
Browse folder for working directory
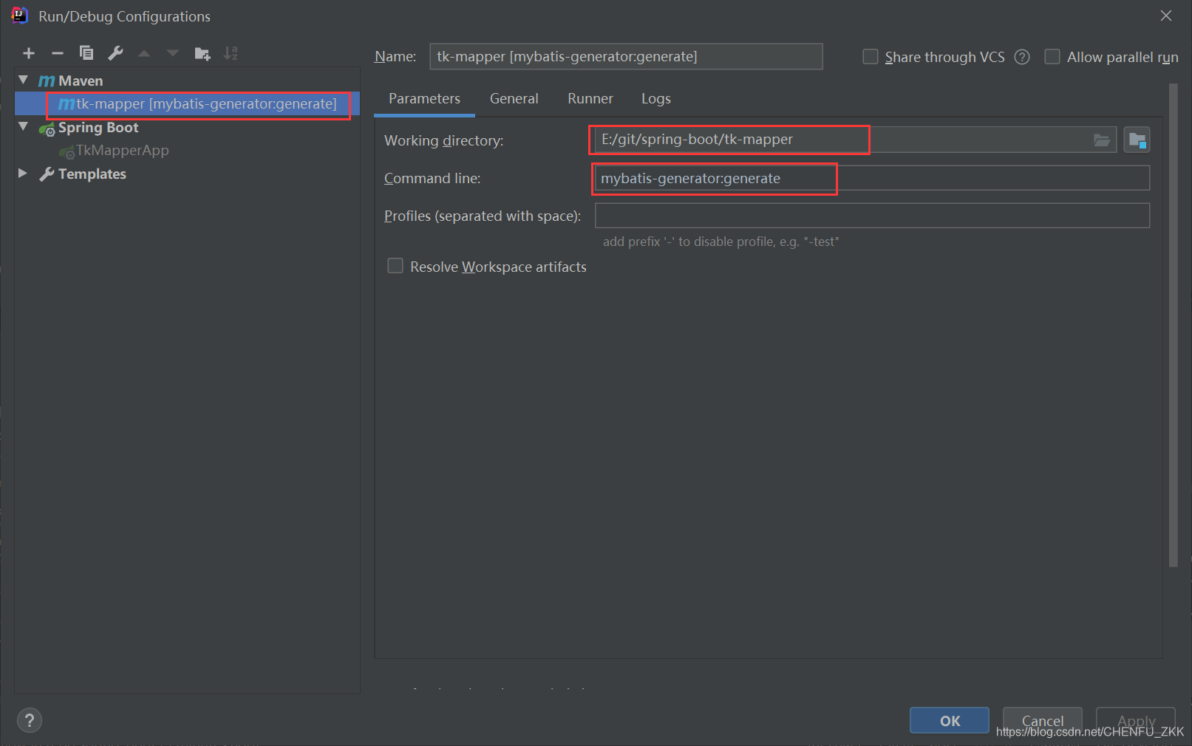click(x=1102, y=140)
